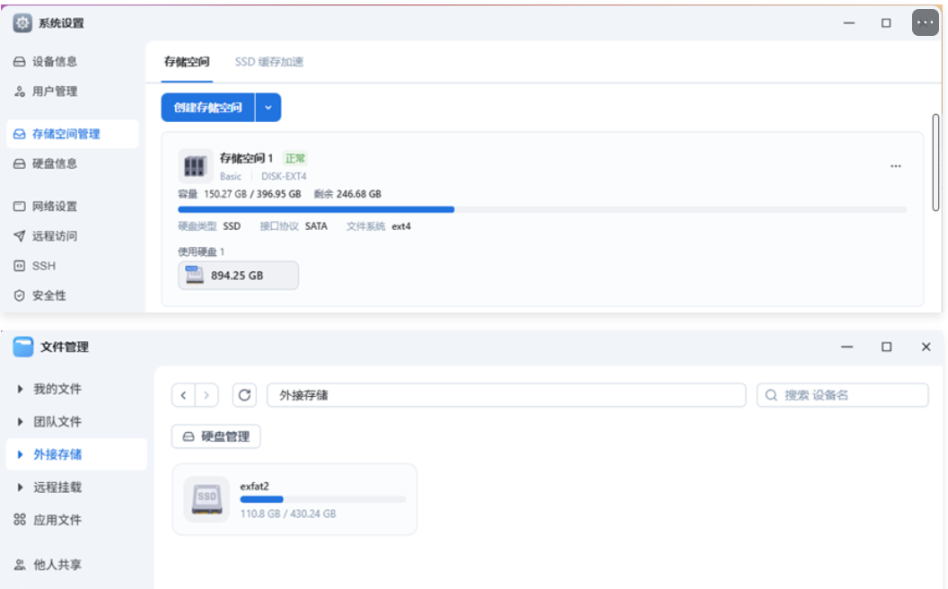Screen dimensions: 948x589
Task: Click the 文件管理 folder app icon
Action: pyautogui.click(x=23, y=347)
